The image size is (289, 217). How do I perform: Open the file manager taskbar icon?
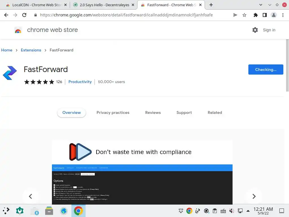click(49, 211)
